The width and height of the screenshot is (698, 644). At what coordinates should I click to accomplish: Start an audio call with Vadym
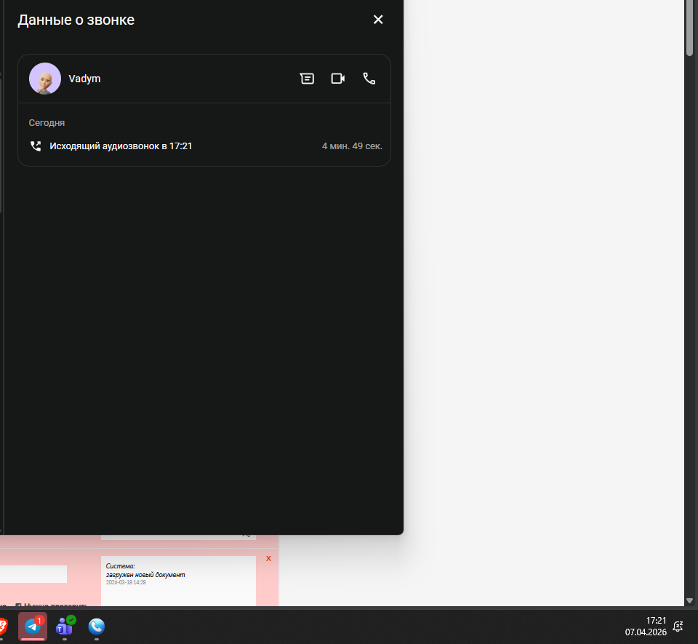coord(369,79)
